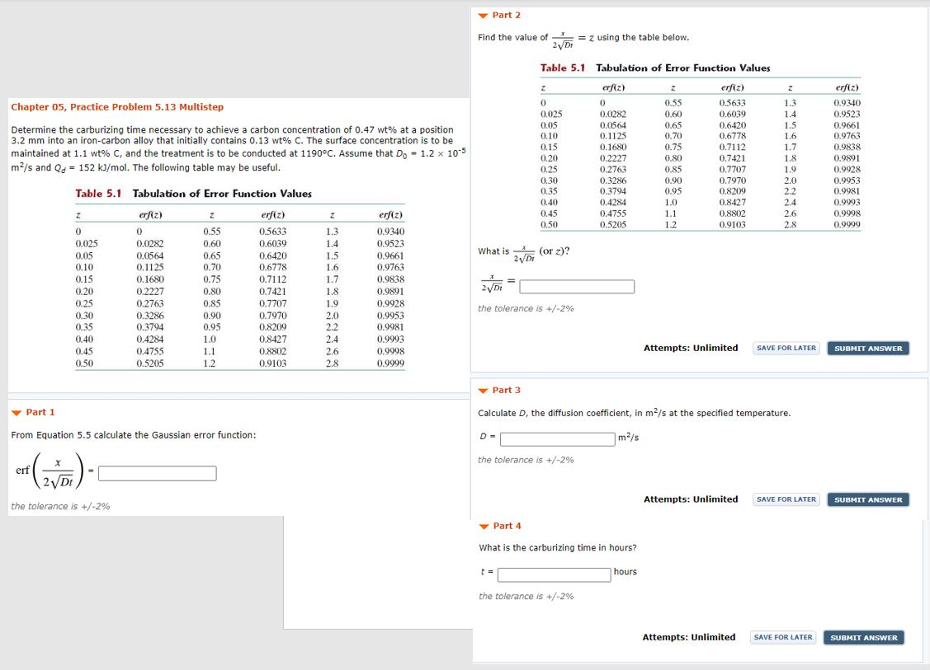This screenshot has height=670, width=930.
Task: Select the triangle icon next to Part 3
Action: tap(483, 389)
